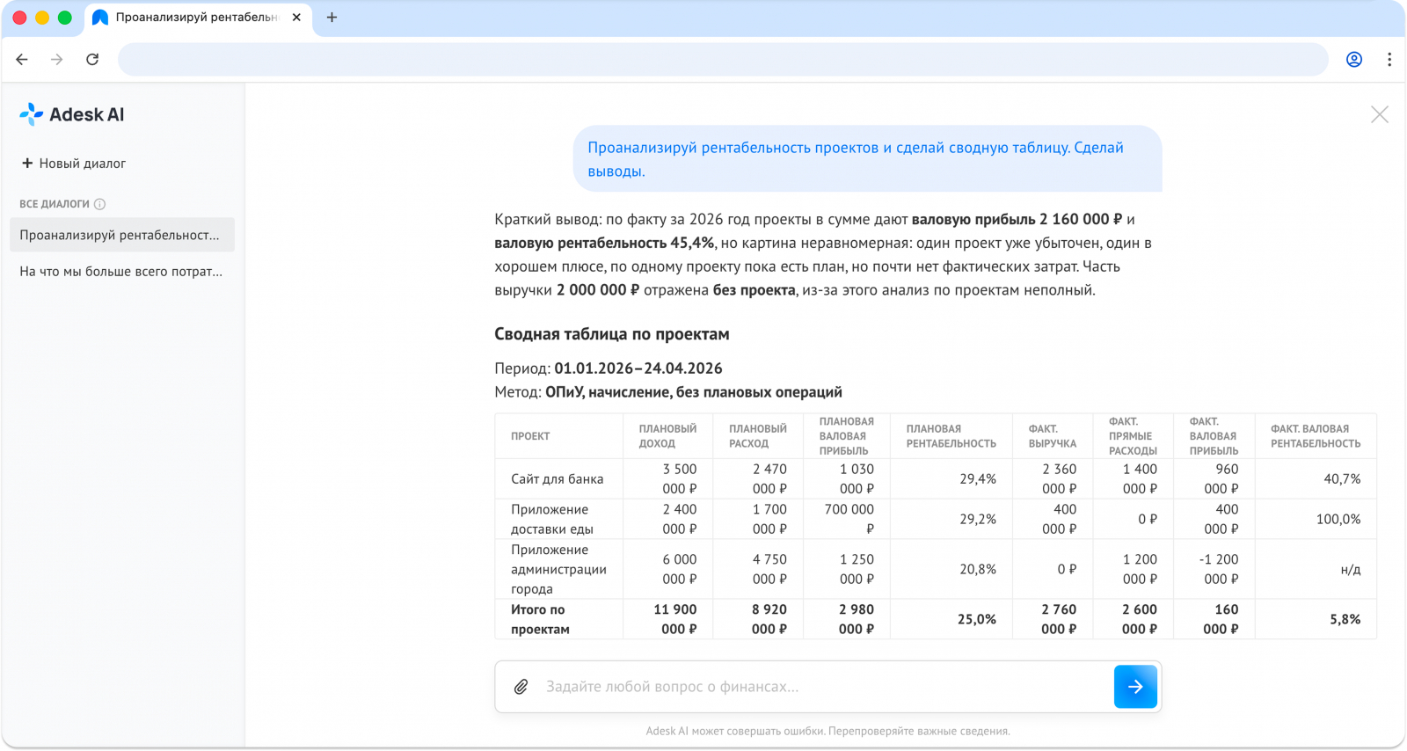
Task: Click the macOS green fullscreen window button
Action: 64,18
